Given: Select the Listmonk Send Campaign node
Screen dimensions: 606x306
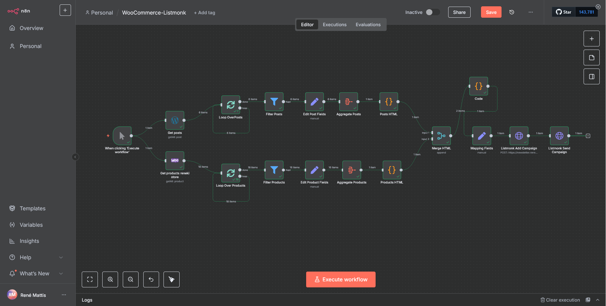Looking at the screenshot, I should click(x=559, y=136).
